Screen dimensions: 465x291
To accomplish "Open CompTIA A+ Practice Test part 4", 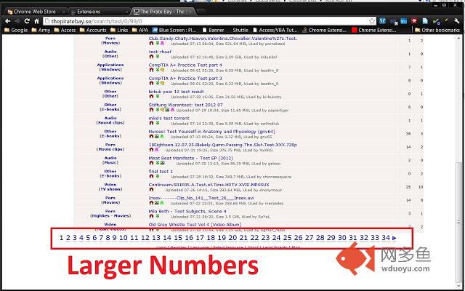I will click(185, 65).
